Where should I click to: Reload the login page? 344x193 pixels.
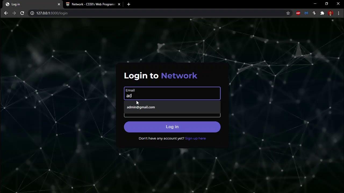tap(22, 13)
